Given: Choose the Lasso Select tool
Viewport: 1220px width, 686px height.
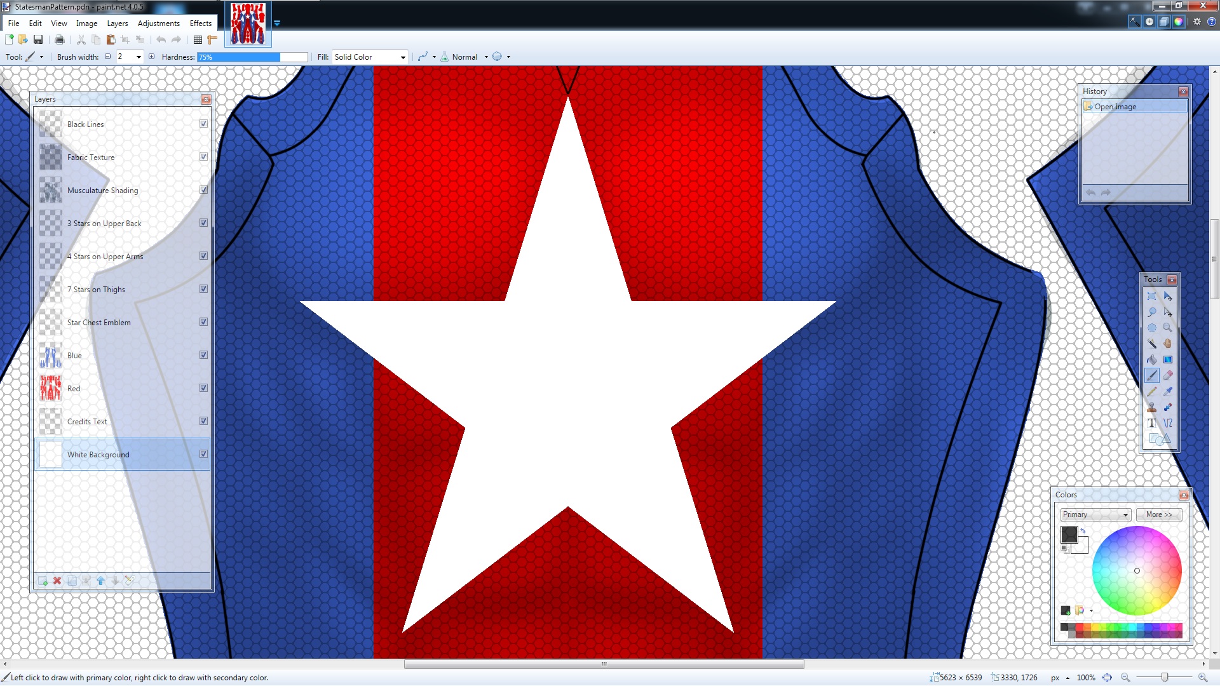Looking at the screenshot, I should (x=1151, y=312).
